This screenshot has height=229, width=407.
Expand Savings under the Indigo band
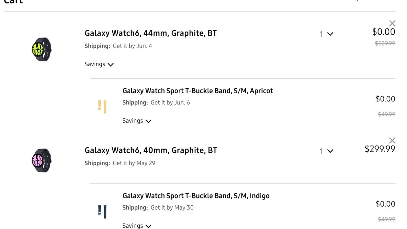(137, 226)
